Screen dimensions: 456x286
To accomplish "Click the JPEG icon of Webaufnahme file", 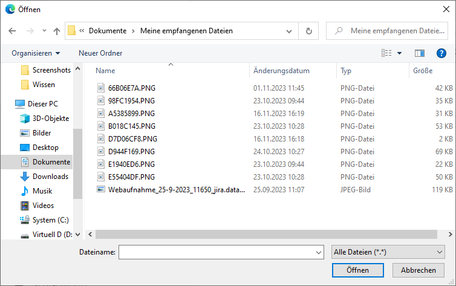I will tap(101, 189).
